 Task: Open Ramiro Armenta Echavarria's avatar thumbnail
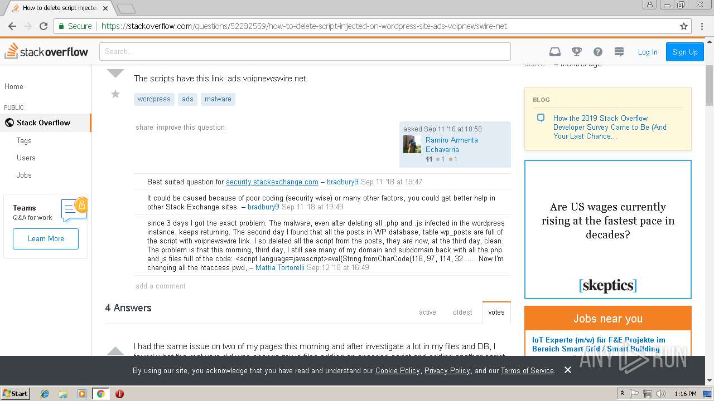pos(412,144)
